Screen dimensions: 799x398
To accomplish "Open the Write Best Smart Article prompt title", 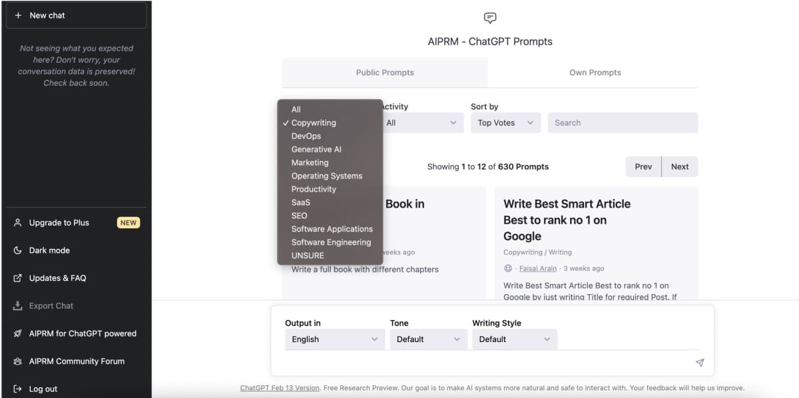I will [x=567, y=220].
